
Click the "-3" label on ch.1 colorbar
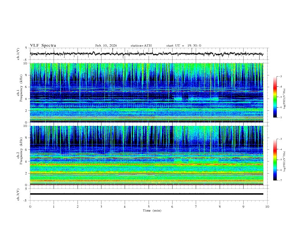(280, 76)
